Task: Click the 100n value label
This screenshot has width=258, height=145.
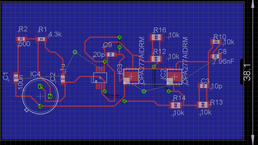Action: pos(21,82)
